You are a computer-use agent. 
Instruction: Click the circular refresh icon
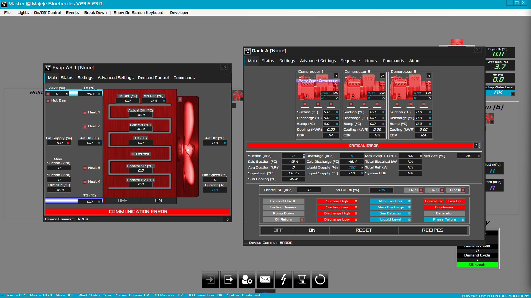[320, 279]
